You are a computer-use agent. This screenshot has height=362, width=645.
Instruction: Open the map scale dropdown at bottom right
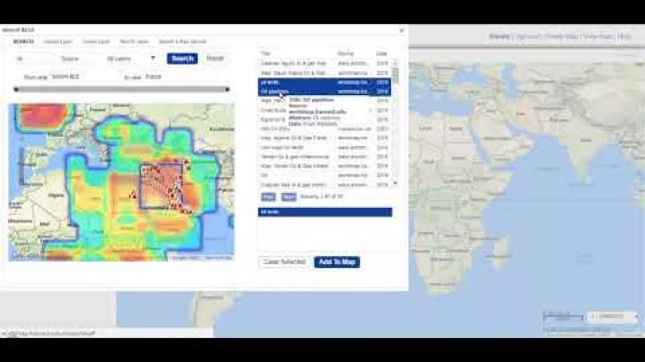tap(613, 317)
